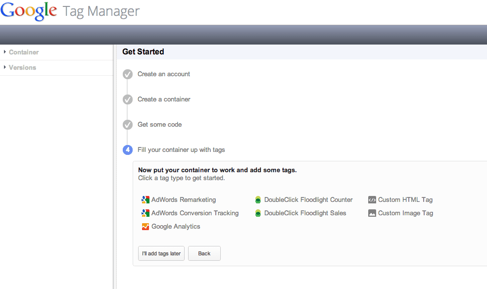Select Versions in the left navigation

point(23,67)
